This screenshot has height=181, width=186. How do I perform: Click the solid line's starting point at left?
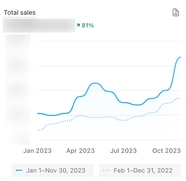tap(38, 113)
